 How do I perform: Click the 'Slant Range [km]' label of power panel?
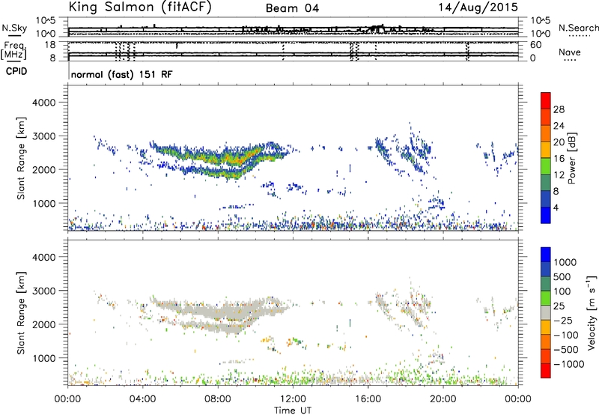pyautogui.click(x=21, y=158)
